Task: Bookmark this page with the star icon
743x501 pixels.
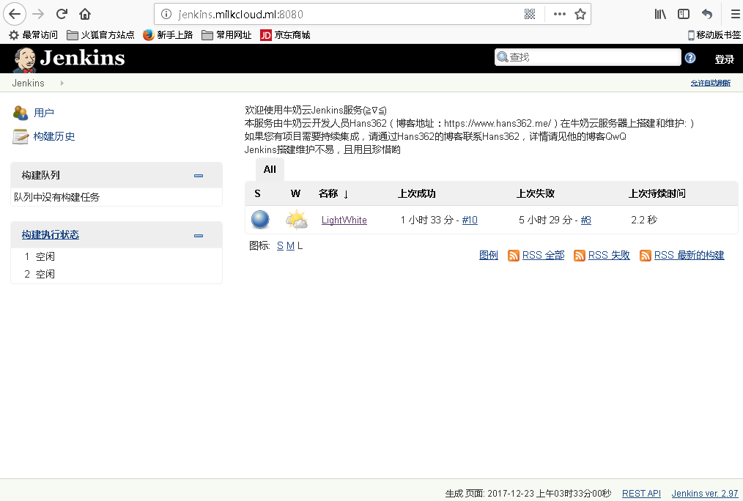Action: pos(580,14)
